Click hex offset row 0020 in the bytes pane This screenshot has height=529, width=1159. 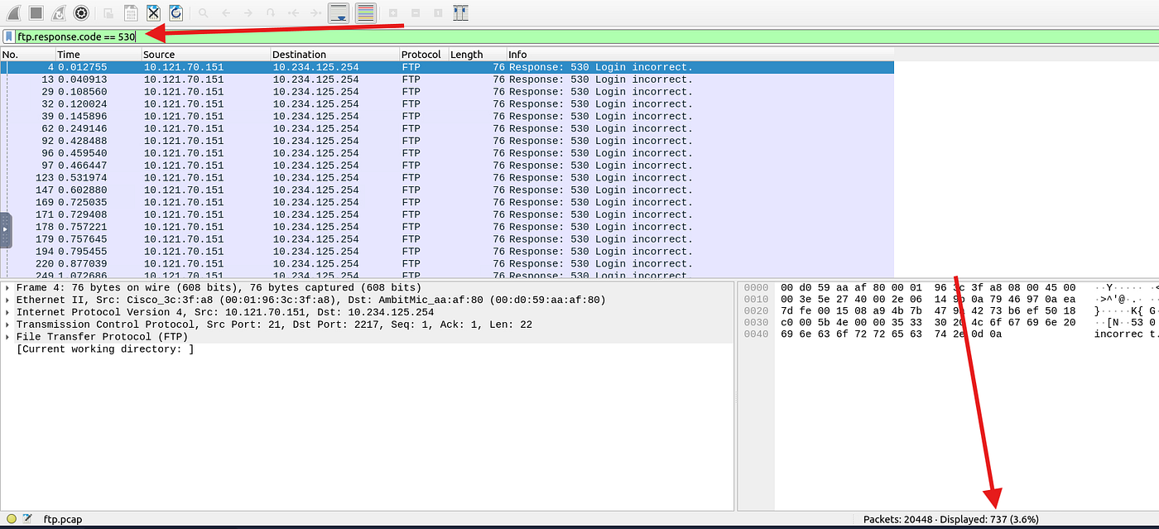point(756,311)
